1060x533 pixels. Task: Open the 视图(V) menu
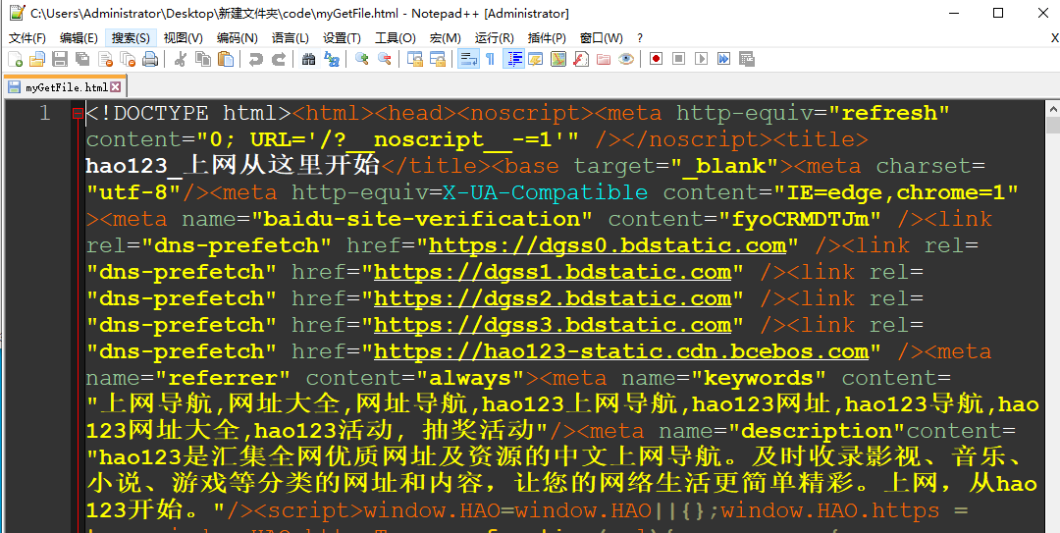click(184, 38)
